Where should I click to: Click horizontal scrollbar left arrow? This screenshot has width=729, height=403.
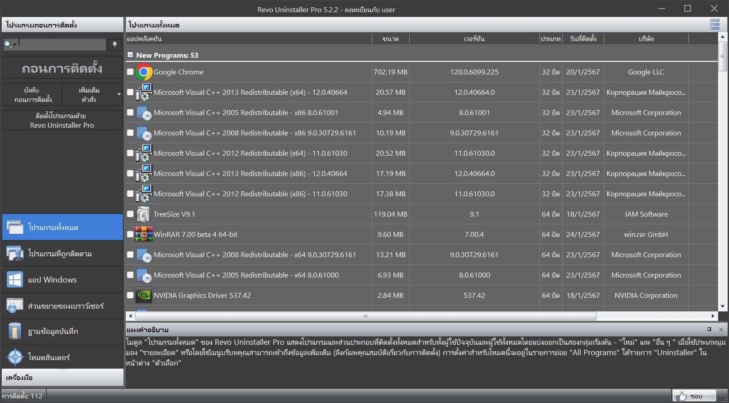pos(131,316)
